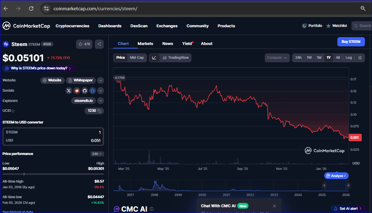Open the Chart tab

tap(123, 44)
